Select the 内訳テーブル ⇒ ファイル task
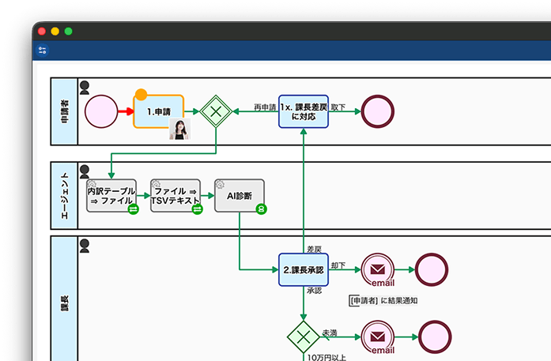The width and height of the screenshot is (551, 361). (111, 196)
